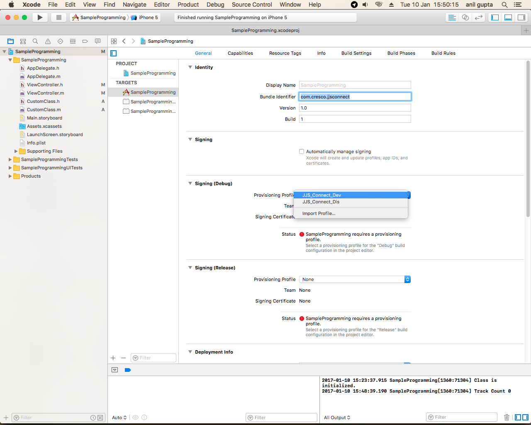Collapse the Deployment Info section
This screenshot has width=531, height=425.
190,352
